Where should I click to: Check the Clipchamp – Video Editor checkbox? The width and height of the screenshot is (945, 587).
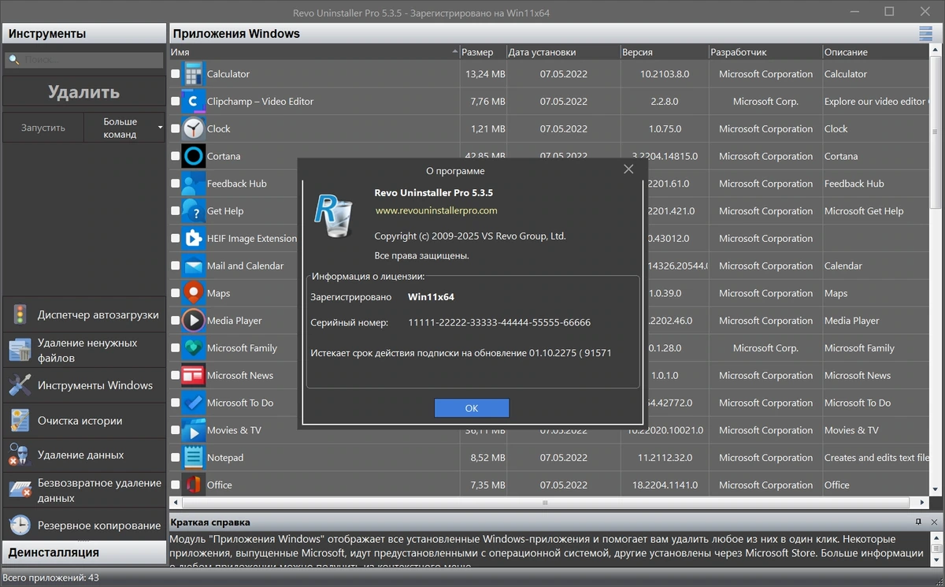tap(176, 102)
